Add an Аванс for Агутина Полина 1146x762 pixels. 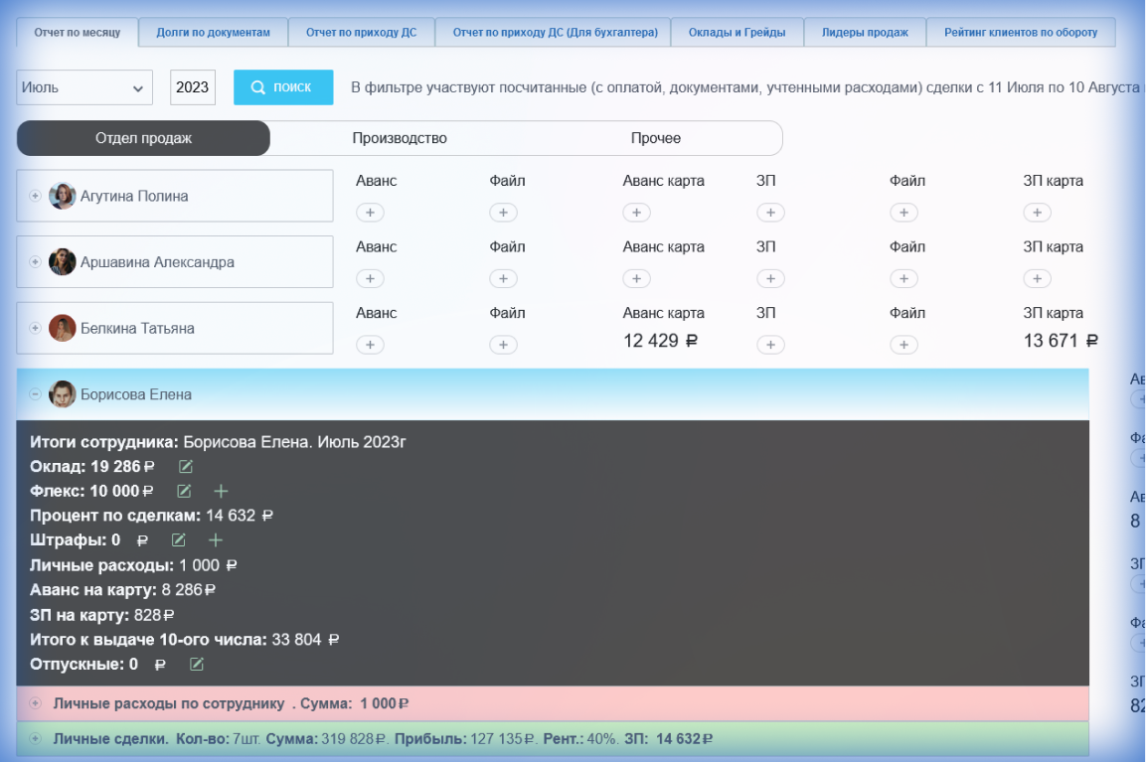pos(370,212)
